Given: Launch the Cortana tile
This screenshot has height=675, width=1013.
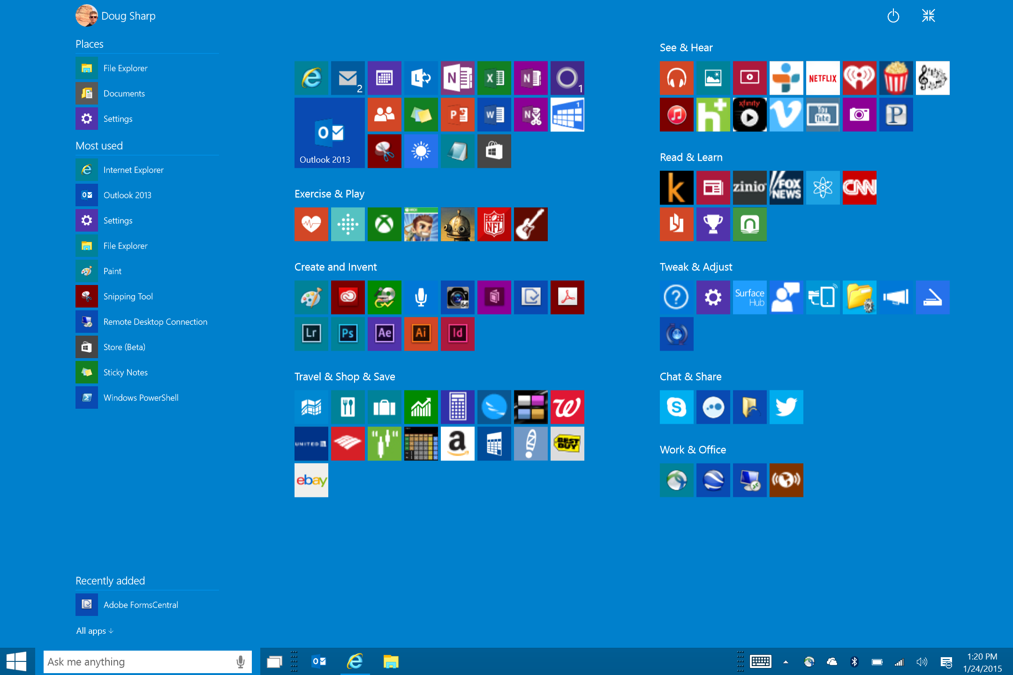Looking at the screenshot, I should tap(567, 78).
